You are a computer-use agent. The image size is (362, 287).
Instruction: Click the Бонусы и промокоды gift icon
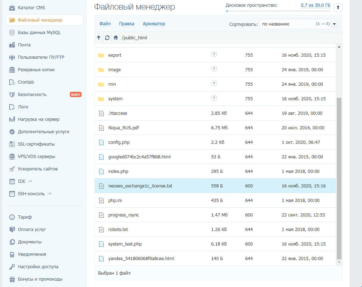coord(12,279)
